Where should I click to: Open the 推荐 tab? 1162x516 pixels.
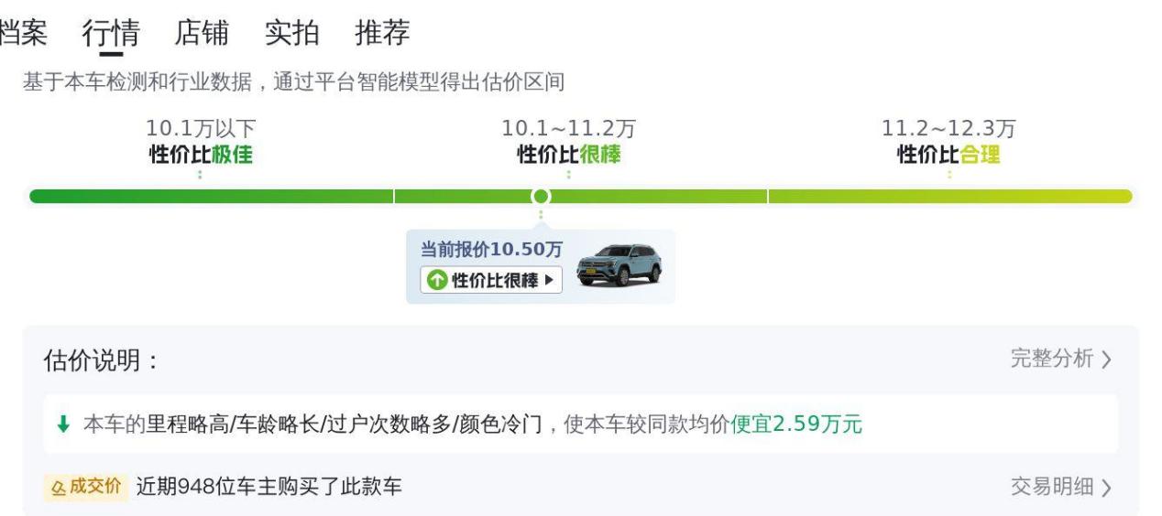tap(382, 33)
